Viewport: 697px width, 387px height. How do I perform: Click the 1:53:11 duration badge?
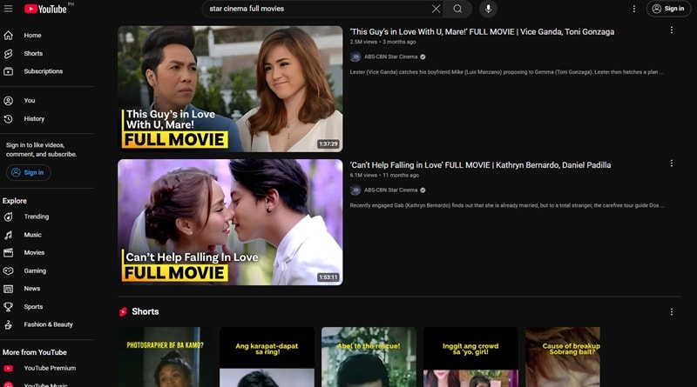(x=328, y=277)
